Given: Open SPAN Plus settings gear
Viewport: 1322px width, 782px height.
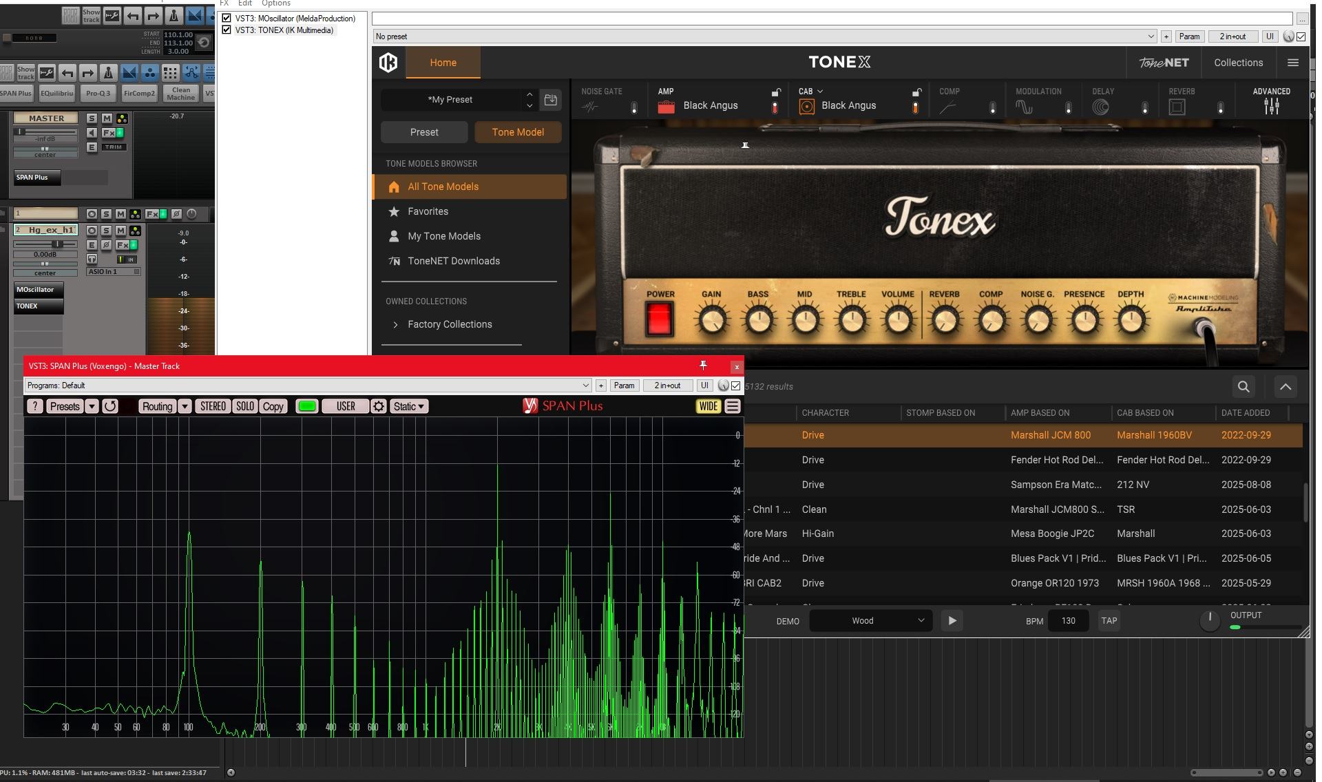Looking at the screenshot, I should [379, 406].
